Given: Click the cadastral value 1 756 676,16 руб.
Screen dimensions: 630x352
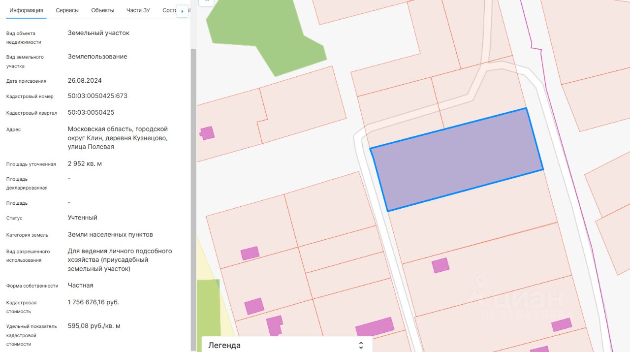Looking at the screenshot, I should tap(94, 302).
